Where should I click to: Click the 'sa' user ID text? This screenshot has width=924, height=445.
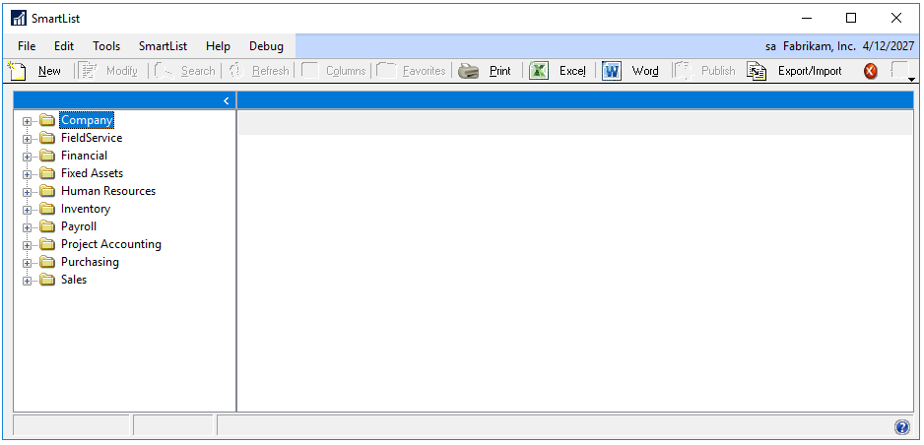tap(770, 46)
